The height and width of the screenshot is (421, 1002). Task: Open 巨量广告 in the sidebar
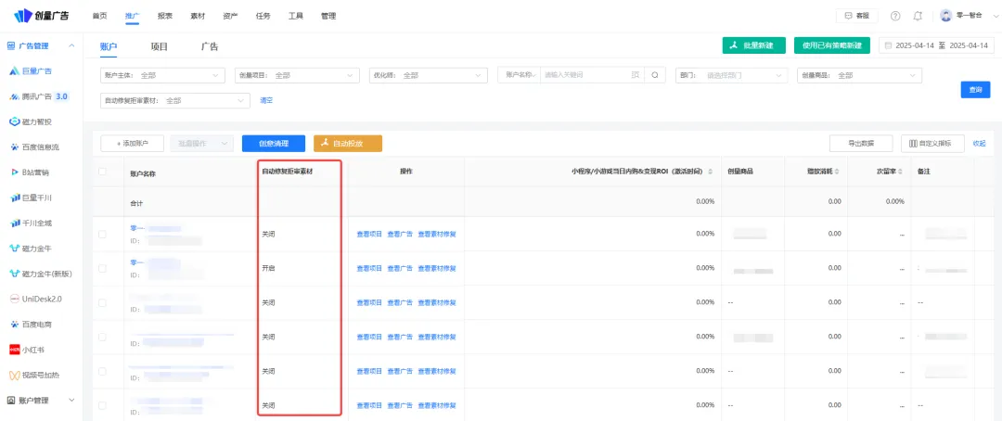tap(36, 70)
